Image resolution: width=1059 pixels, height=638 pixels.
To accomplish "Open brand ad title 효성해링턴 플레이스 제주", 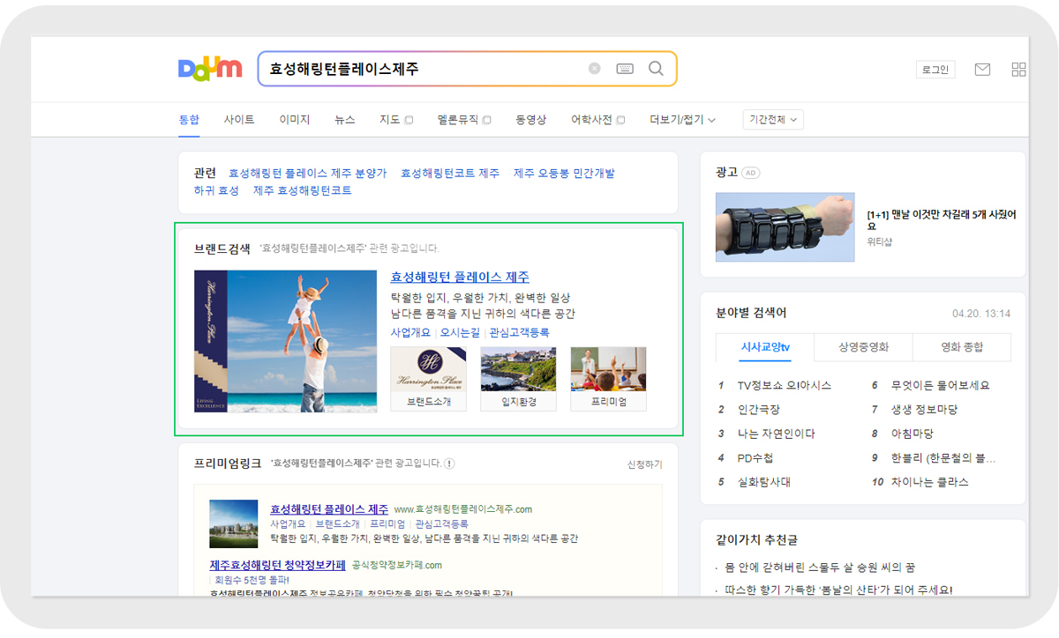I will [460, 277].
